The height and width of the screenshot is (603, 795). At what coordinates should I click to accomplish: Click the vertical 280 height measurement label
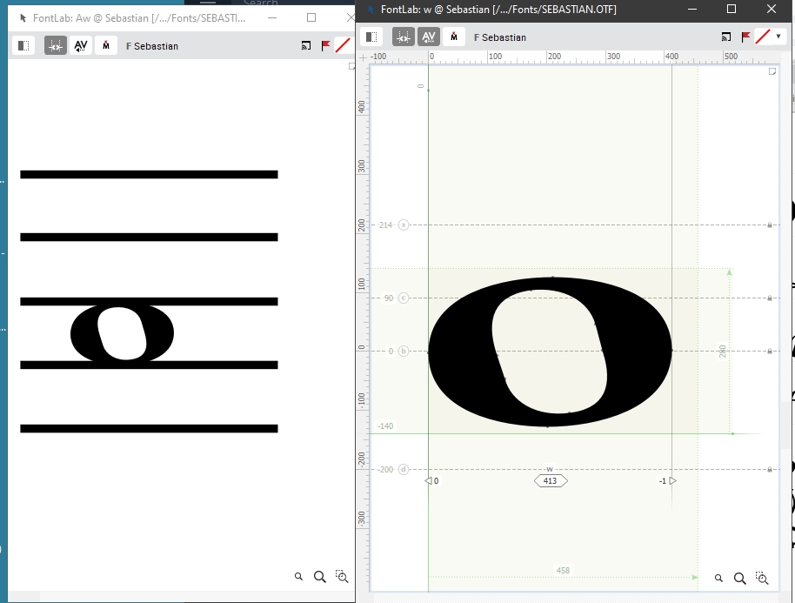coord(723,351)
